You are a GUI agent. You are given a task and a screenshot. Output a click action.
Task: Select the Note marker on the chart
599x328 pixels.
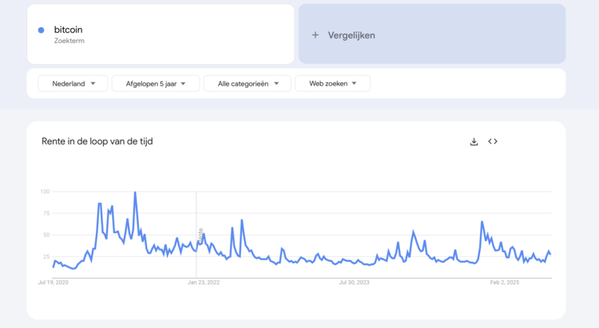pos(200,235)
